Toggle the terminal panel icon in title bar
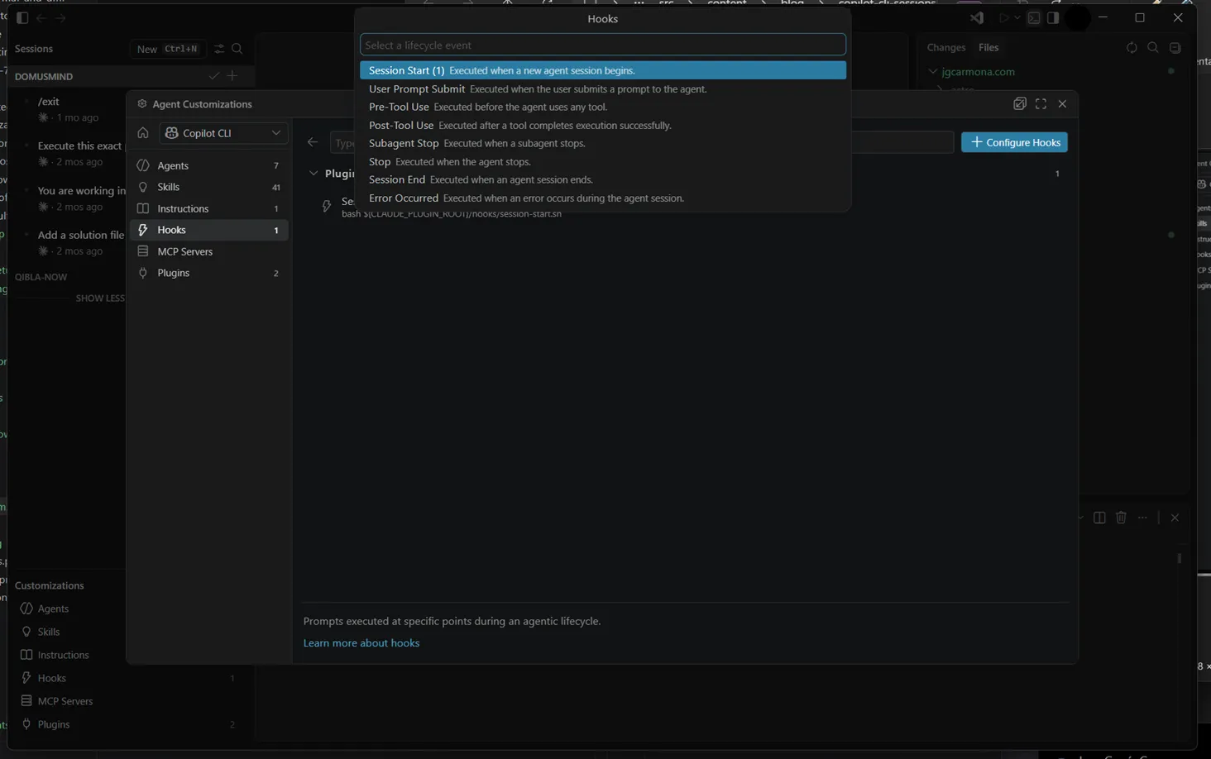Image resolution: width=1211 pixels, height=759 pixels. pyautogui.click(x=1034, y=17)
